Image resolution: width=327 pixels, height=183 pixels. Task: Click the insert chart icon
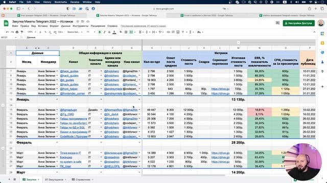click(178, 32)
